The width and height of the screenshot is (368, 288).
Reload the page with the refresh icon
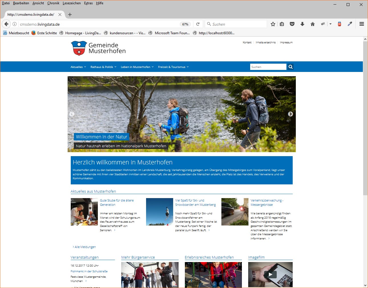pyautogui.click(x=198, y=24)
